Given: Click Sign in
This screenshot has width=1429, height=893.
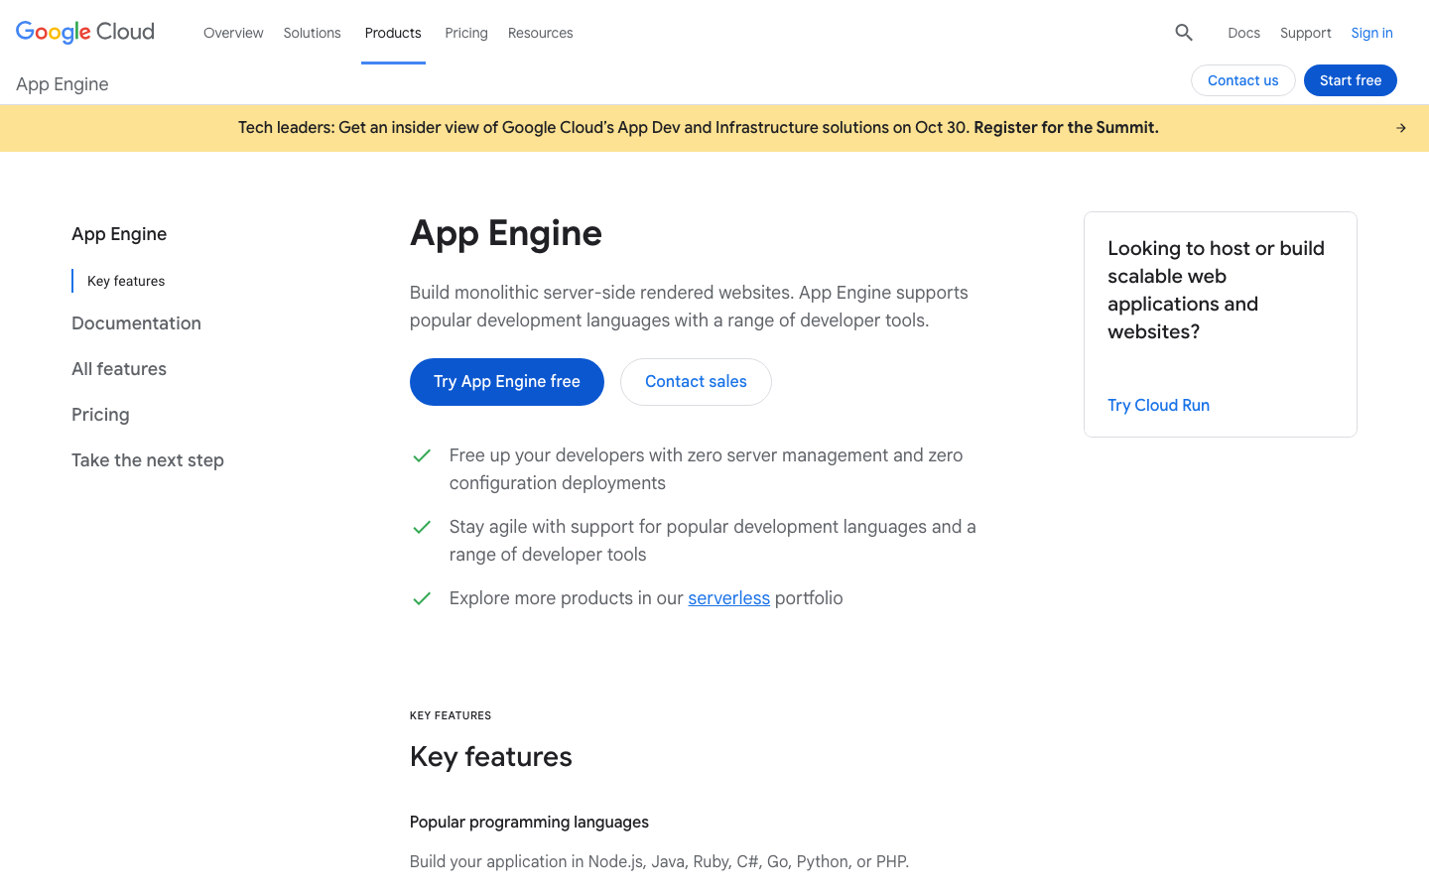Looking at the screenshot, I should [1371, 33].
